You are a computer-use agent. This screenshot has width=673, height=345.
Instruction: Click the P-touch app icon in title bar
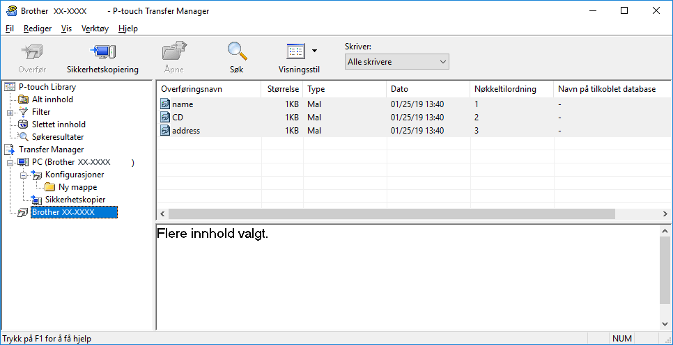coord(12,10)
